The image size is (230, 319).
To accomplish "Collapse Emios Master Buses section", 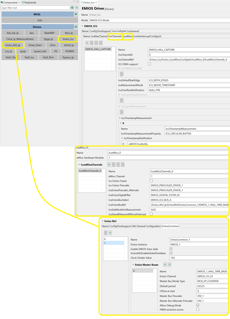I will click(133, 265).
